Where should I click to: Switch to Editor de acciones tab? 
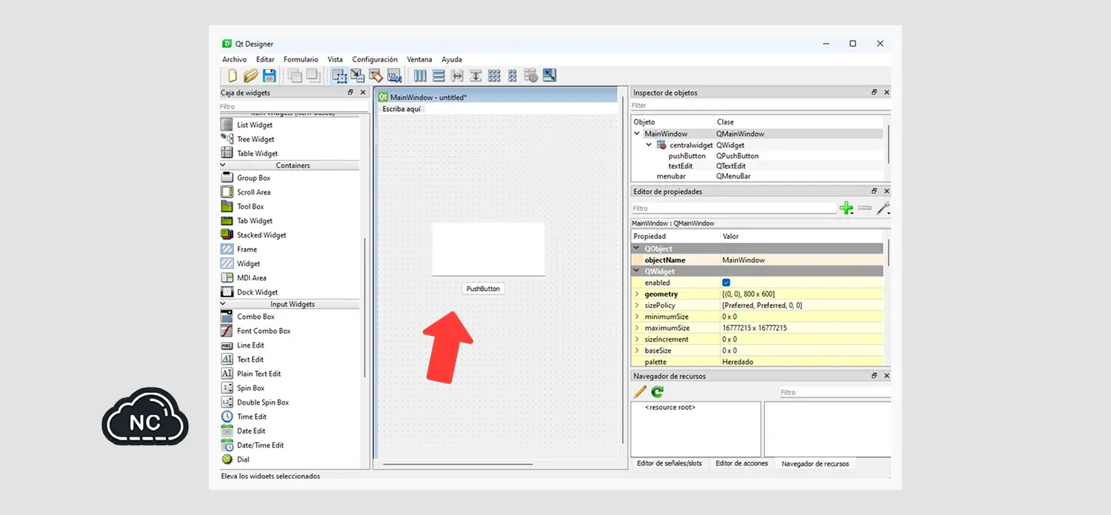[741, 464]
